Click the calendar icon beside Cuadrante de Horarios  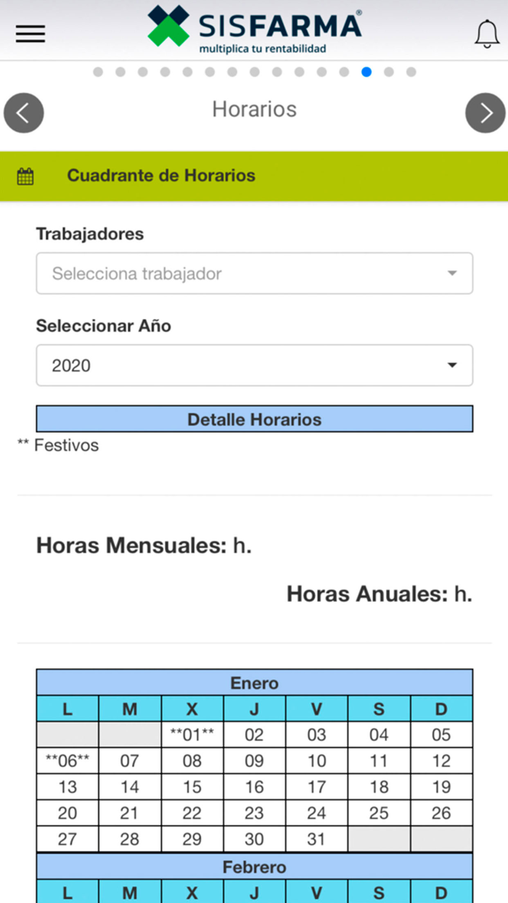pos(24,175)
